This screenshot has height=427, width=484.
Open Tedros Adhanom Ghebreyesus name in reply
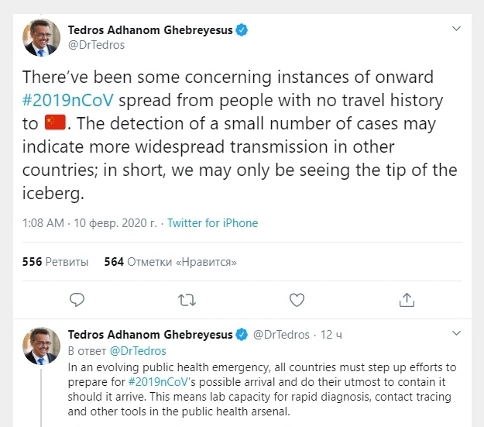150,335
